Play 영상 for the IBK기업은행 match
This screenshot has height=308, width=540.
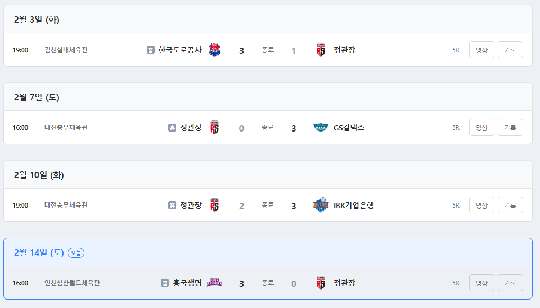481,205
